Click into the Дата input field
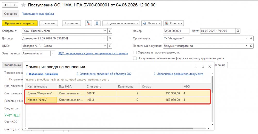 point(218,31)
